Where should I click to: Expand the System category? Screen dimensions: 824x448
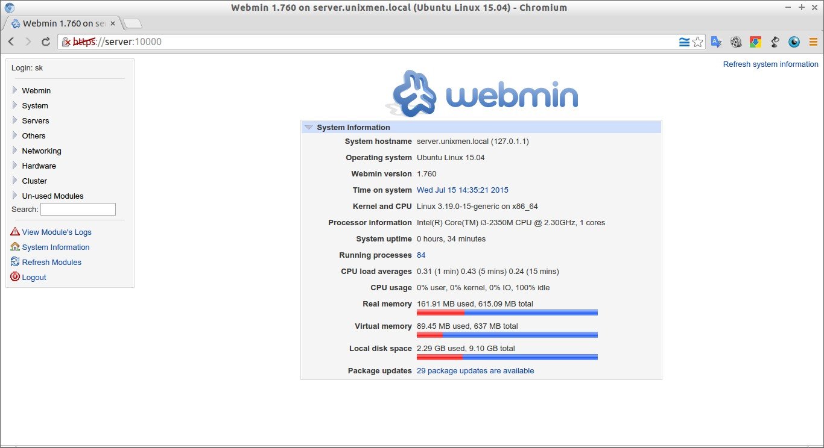coord(15,105)
